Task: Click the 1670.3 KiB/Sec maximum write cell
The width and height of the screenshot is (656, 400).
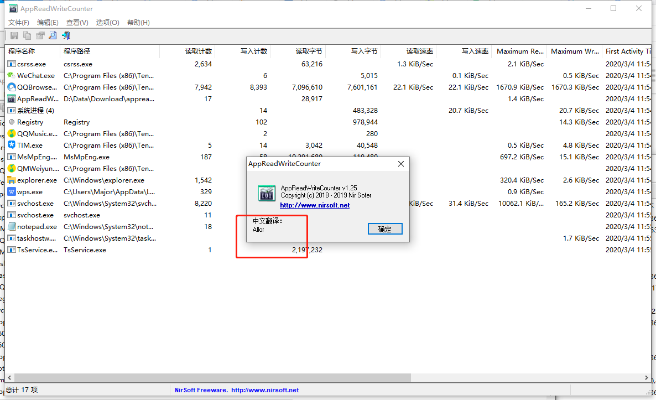Action: coord(575,87)
